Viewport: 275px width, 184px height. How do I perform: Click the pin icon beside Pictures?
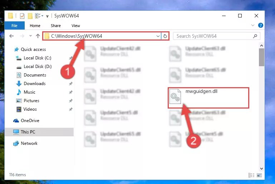[71, 101]
